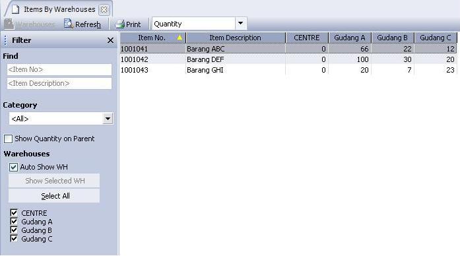Click Gudang C quantity cell for Barang DEF

pyautogui.click(x=436, y=59)
